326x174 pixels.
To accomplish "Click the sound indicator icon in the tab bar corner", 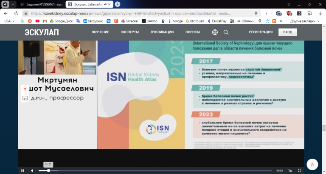I will coord(5,4).
